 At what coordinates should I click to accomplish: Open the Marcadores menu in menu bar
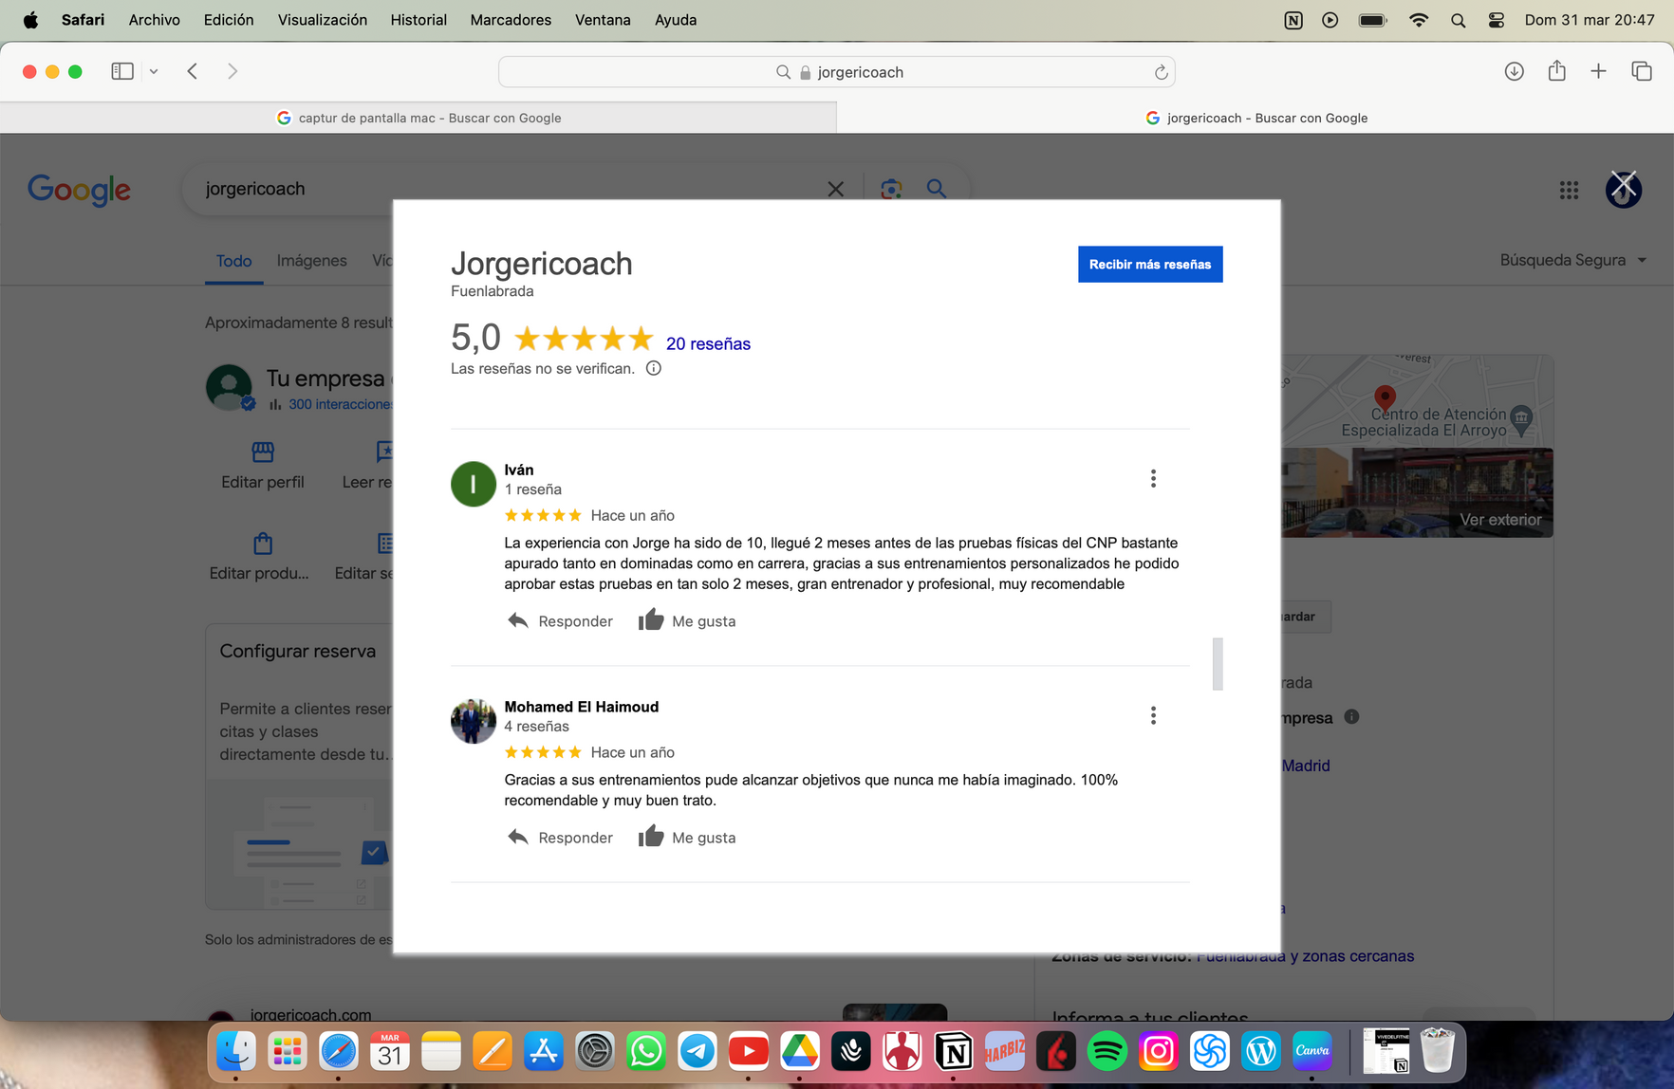510,20
